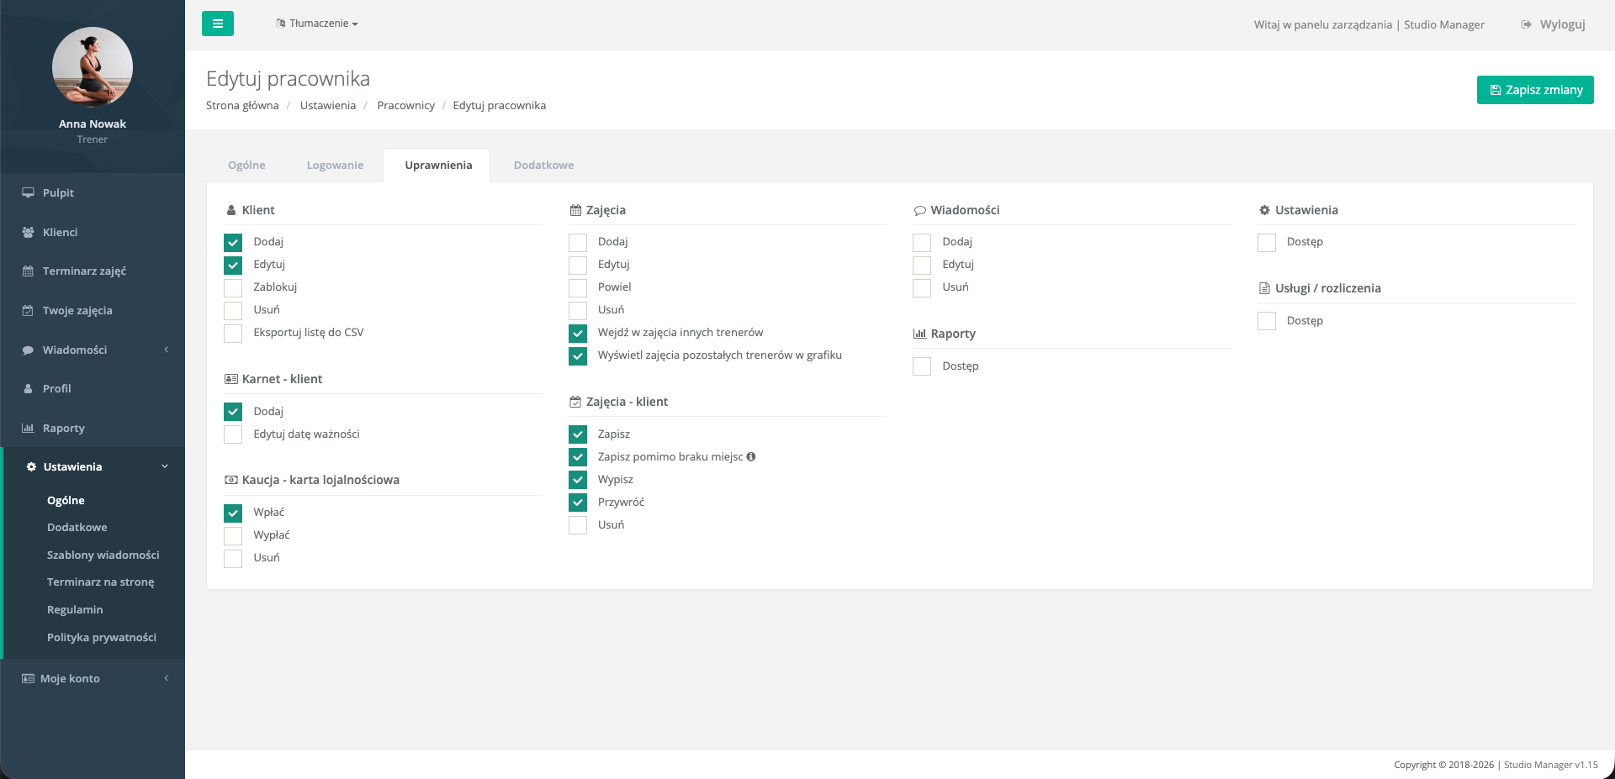Click the Profil user icon

[x=28, y=388]
